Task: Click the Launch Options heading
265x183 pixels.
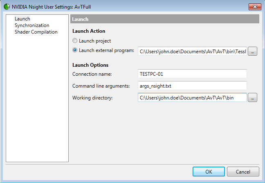Action: coord(90,65)
